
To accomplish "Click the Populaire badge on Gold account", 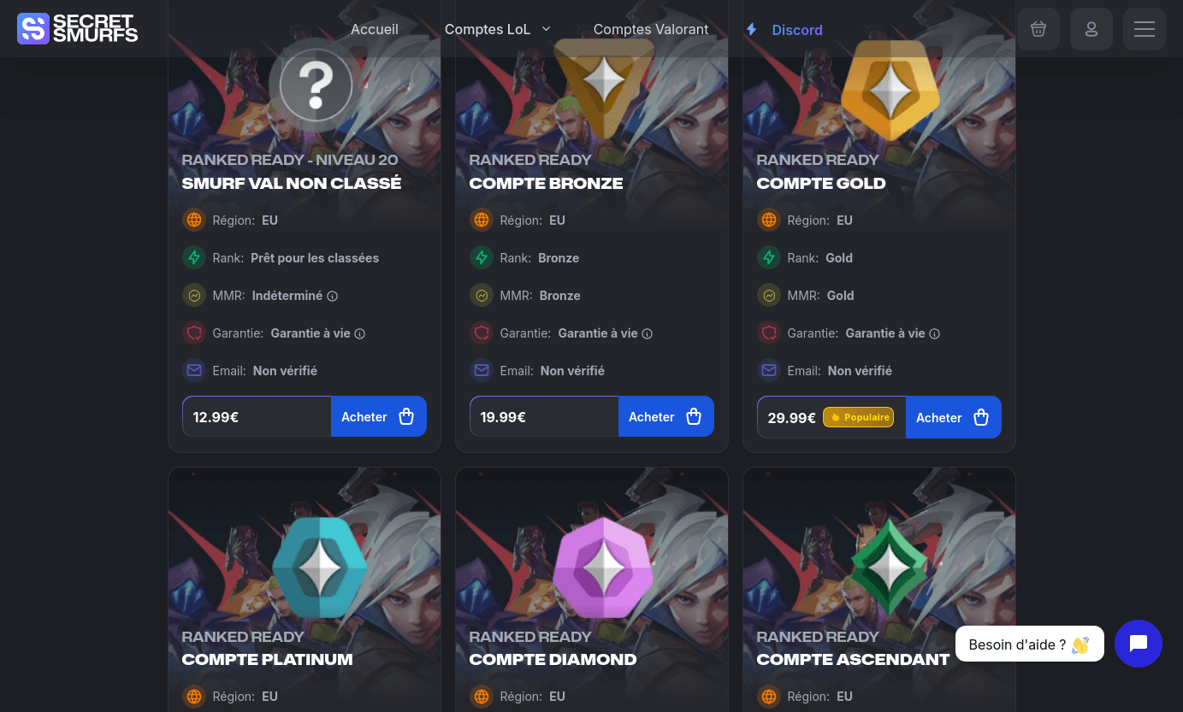I will click(858, 417).
